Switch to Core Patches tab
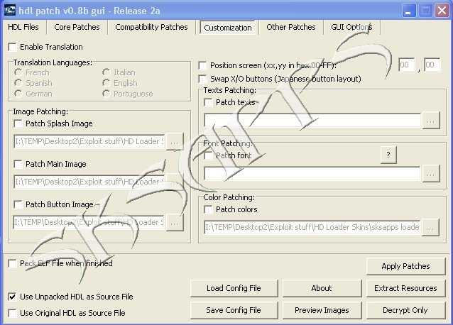 point(77,27)
